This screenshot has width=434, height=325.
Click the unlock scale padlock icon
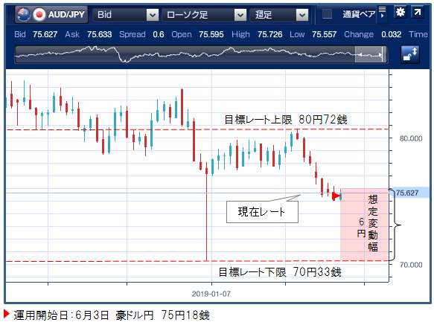[x=410, y=54]
